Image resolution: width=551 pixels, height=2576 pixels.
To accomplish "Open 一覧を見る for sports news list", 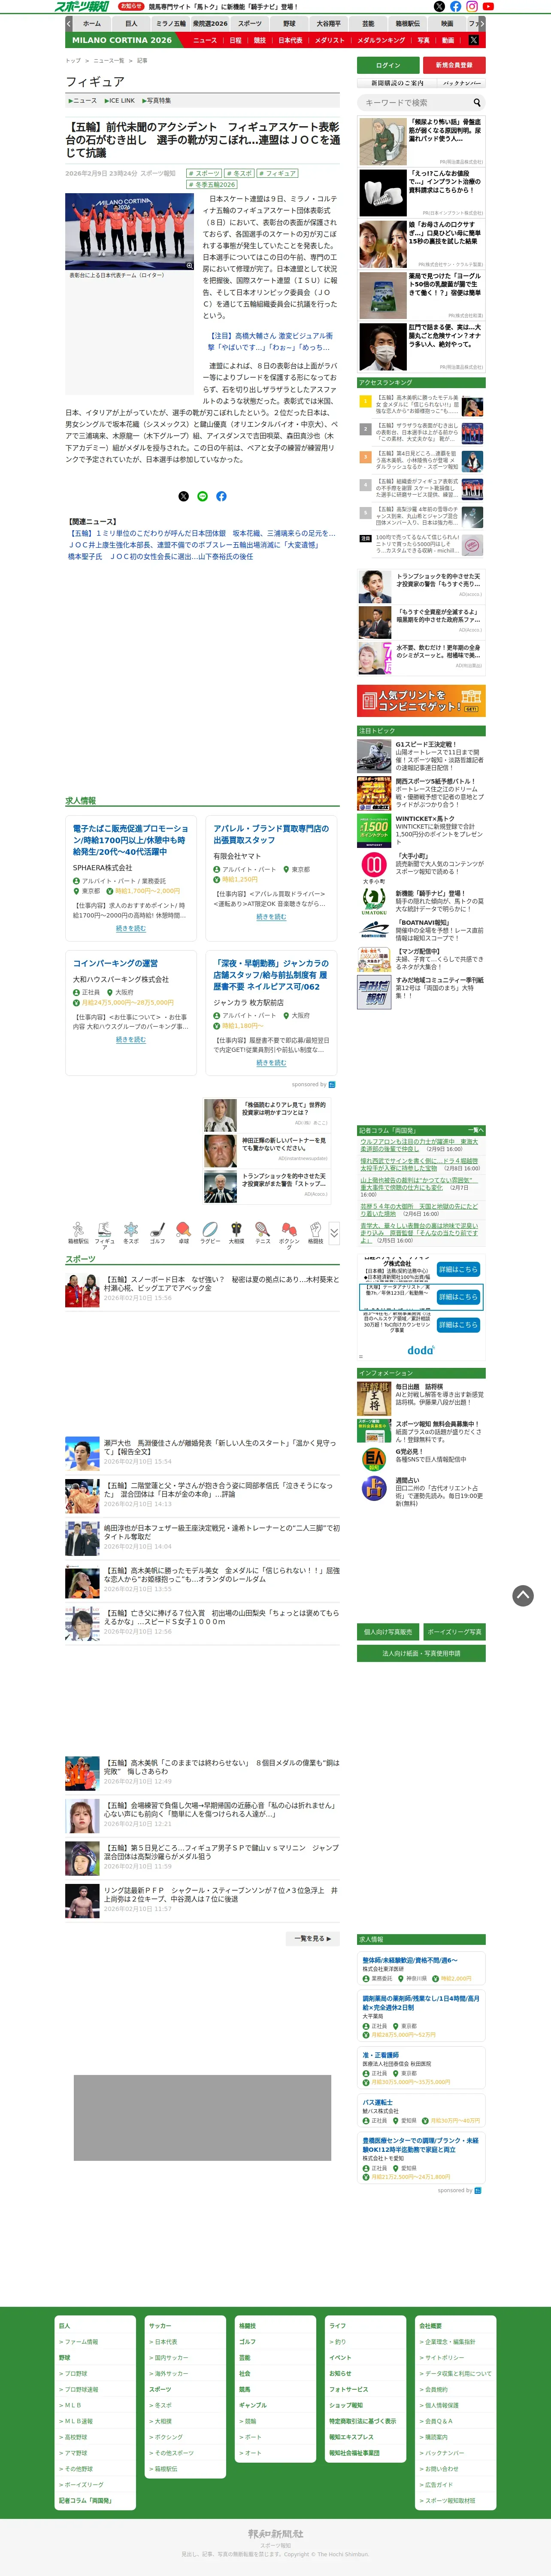I will [312, 1939].
